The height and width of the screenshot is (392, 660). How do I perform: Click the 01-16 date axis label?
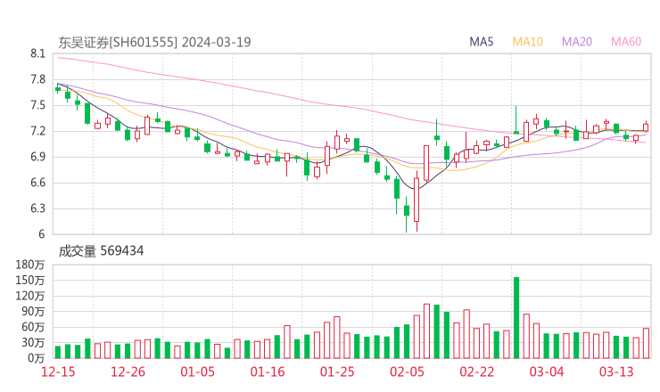268,372
